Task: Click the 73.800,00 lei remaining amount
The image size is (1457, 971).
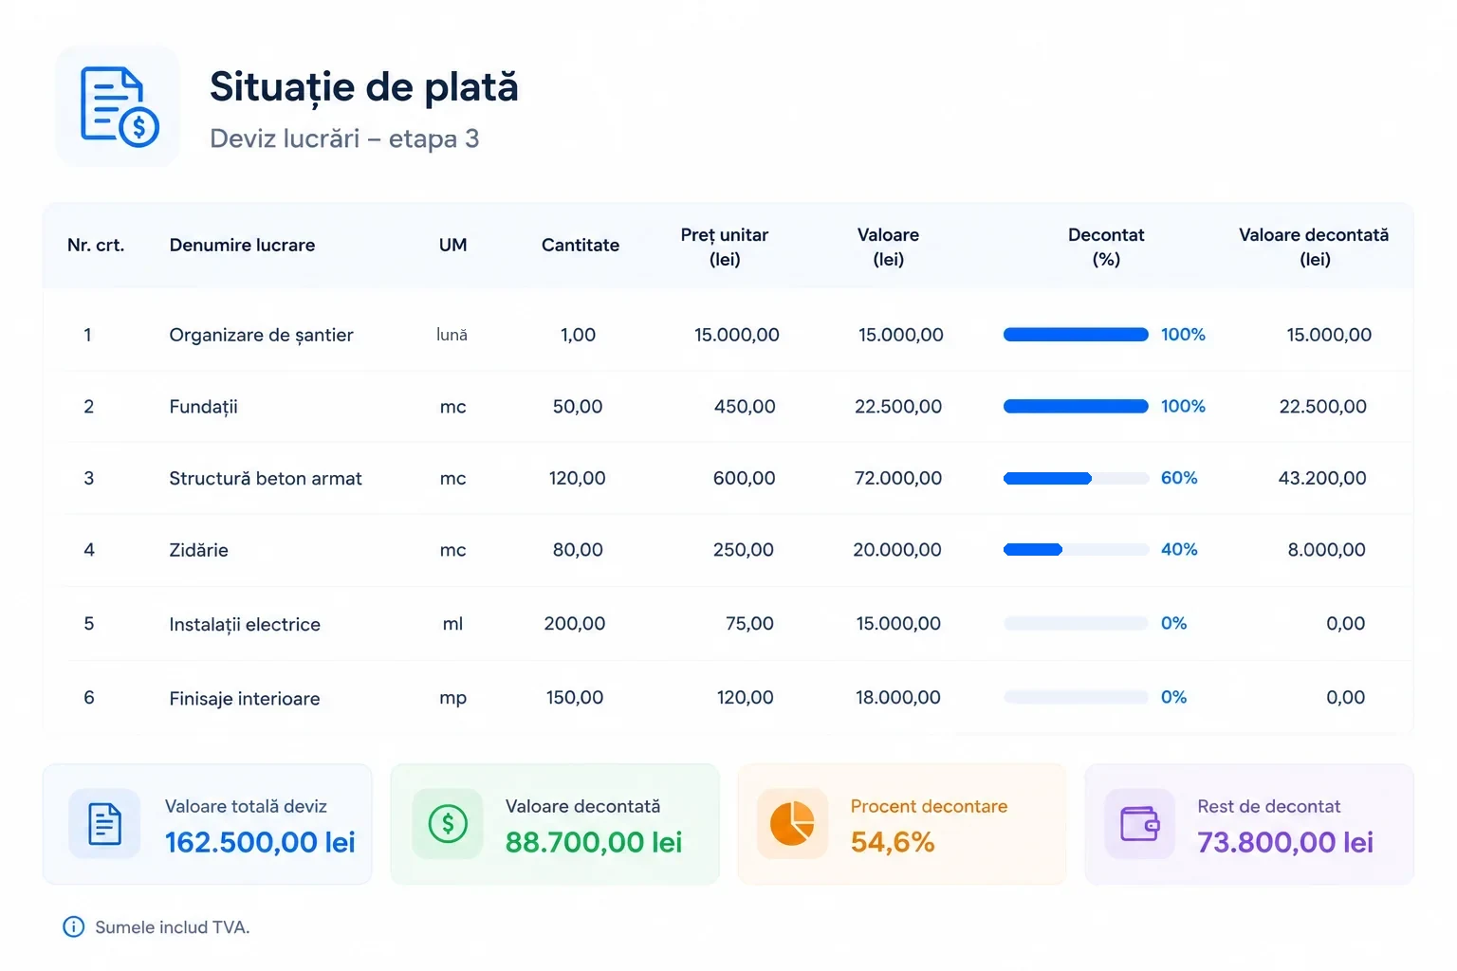Action: tap(1285, 842)
